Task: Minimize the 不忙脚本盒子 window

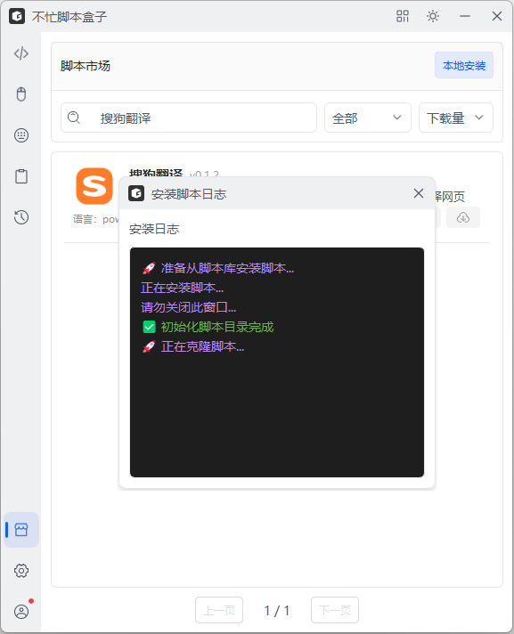Action: tap(465, 16)
